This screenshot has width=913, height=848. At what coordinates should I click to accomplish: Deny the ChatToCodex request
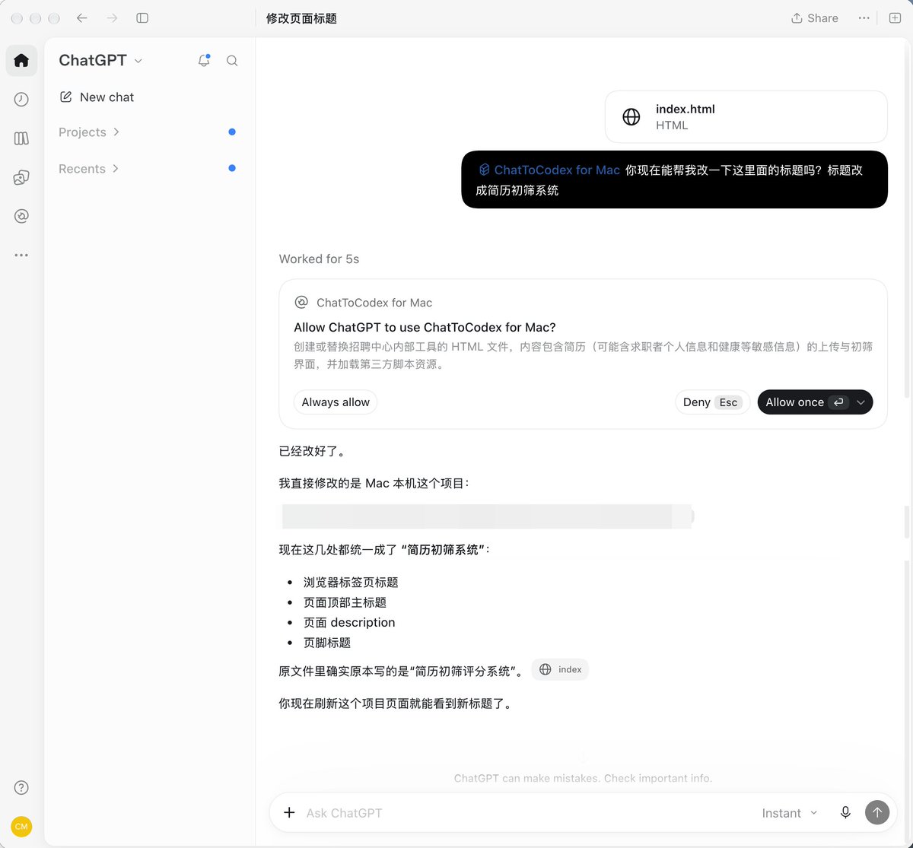tap(712, 402)
